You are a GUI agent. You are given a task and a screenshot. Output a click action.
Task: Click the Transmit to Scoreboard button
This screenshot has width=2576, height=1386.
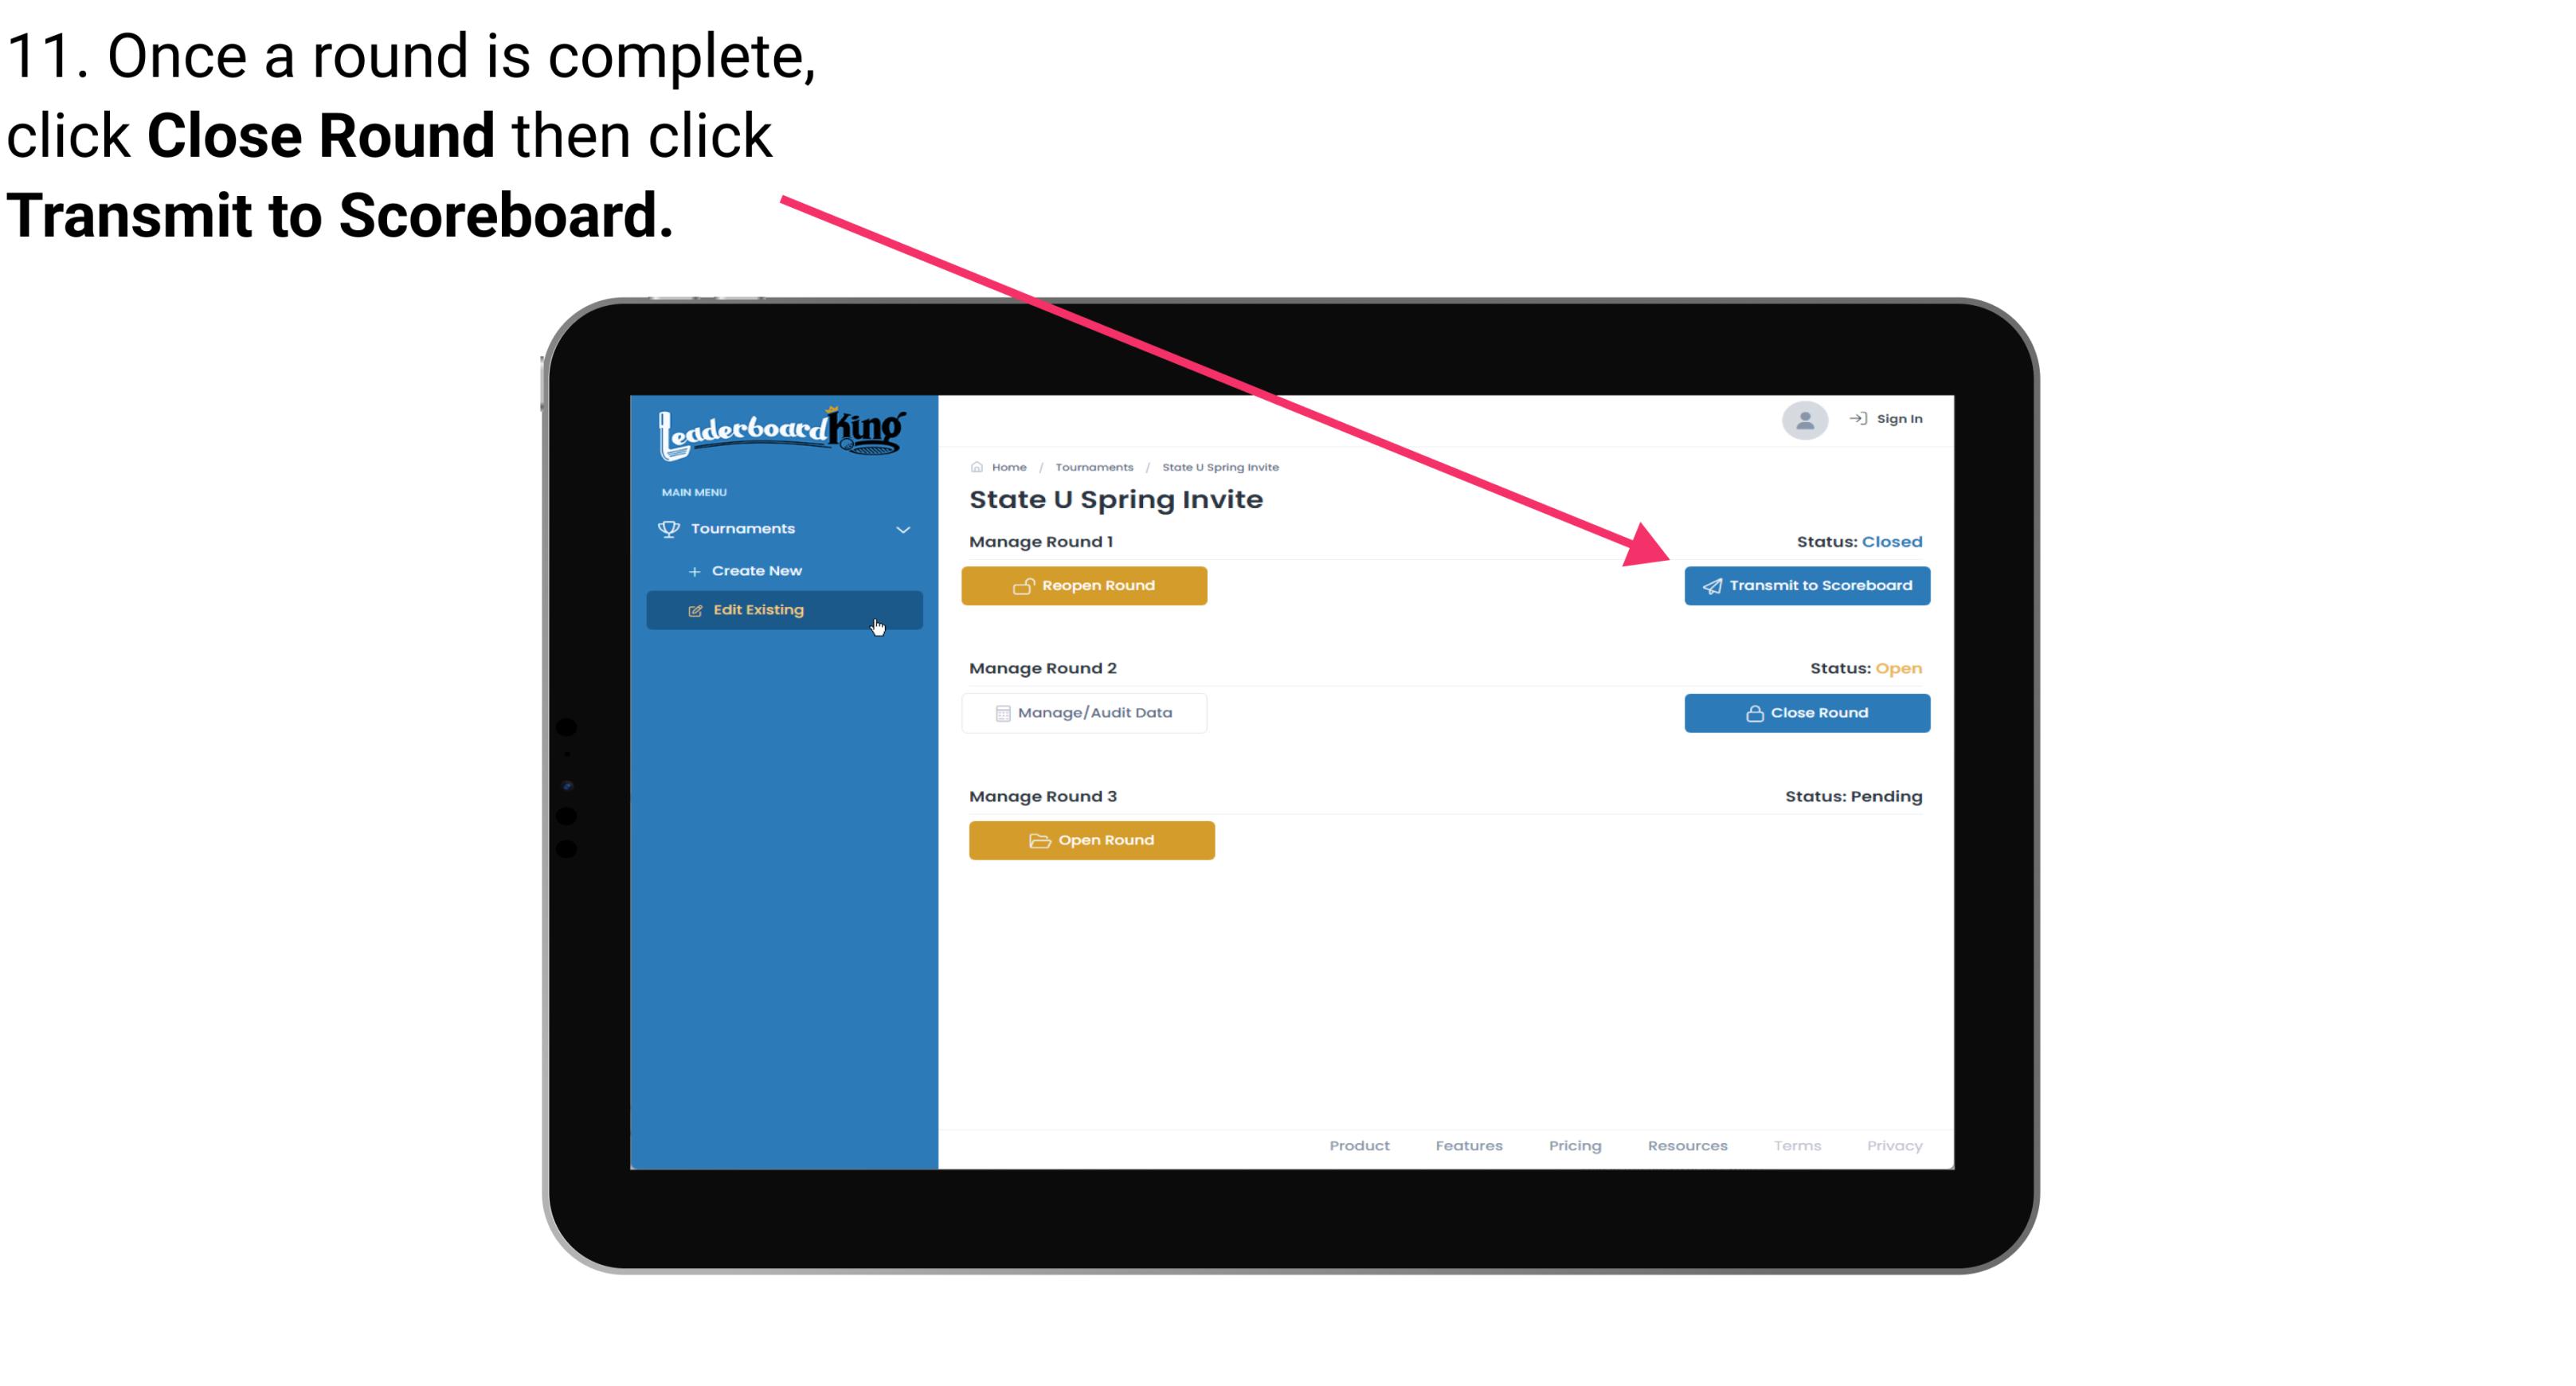coord(1805,585)
